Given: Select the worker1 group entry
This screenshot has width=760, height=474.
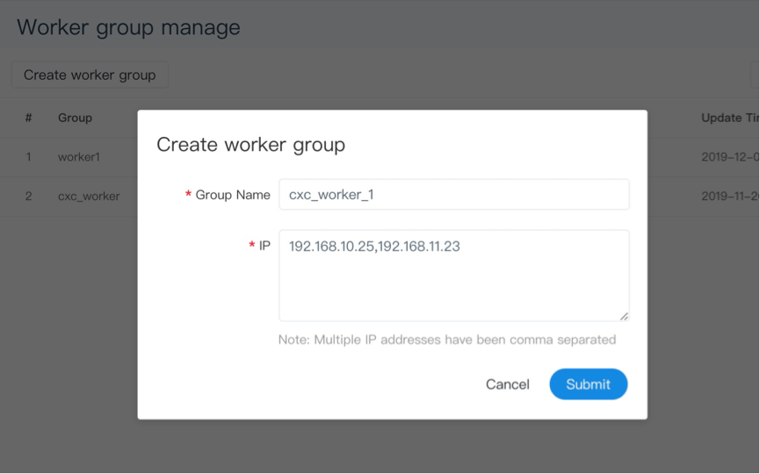Looking at the screenshot, I should tap(79, 157).
